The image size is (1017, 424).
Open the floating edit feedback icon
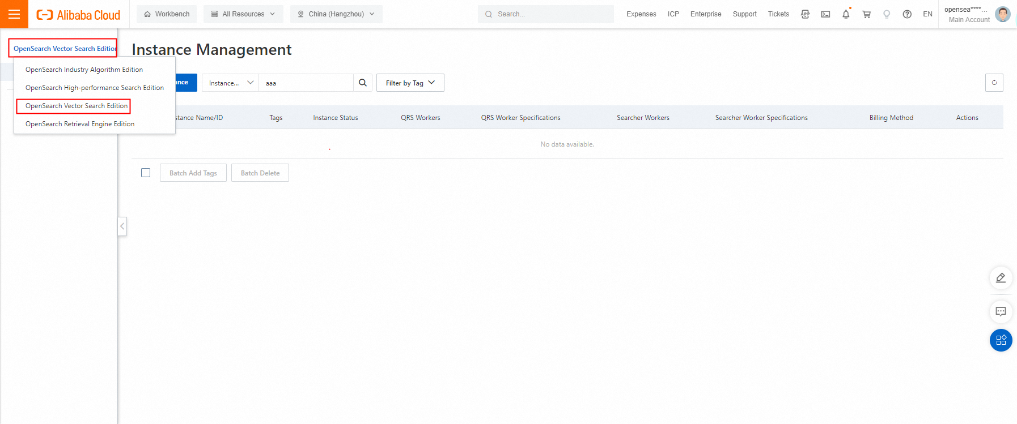pos(1001,278)
